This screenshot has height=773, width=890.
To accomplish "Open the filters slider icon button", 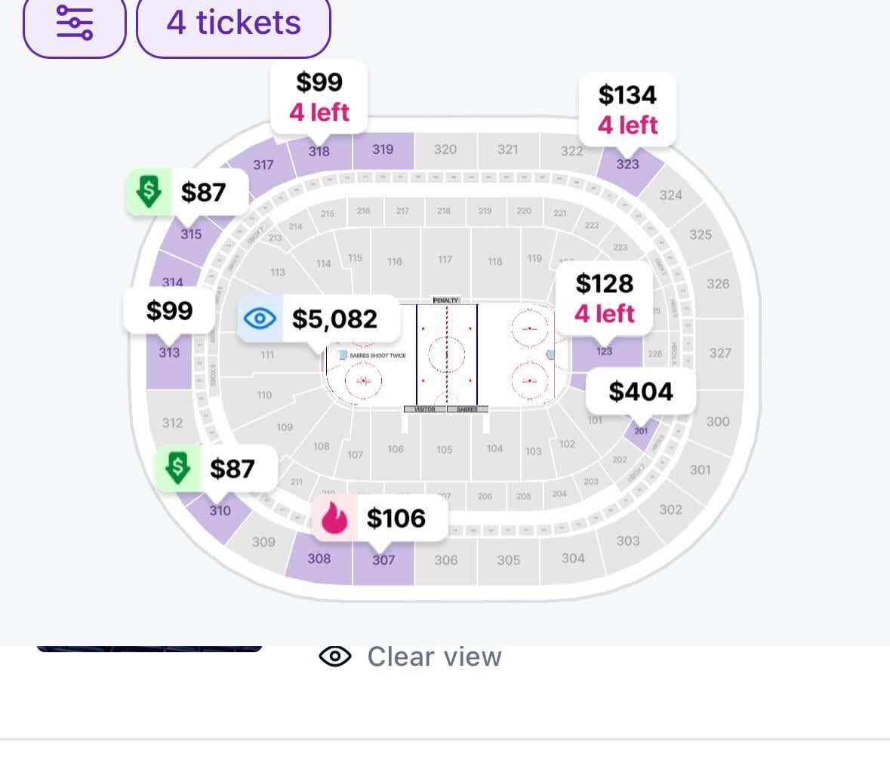I will pyautogui.click(x=74, y=23).
